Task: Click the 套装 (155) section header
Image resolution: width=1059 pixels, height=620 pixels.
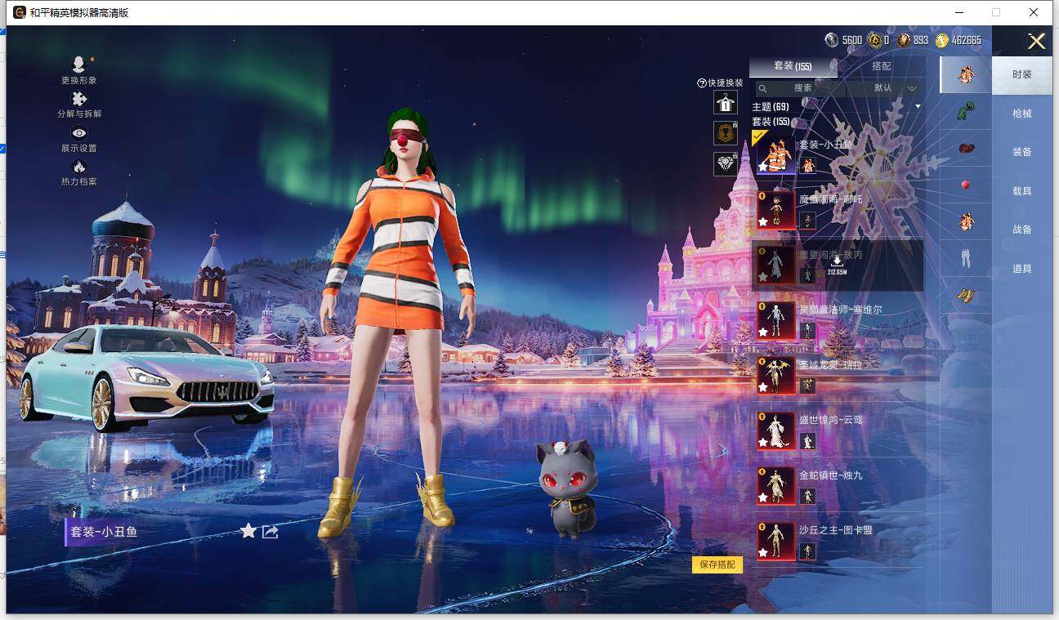Action: (771, 122)
